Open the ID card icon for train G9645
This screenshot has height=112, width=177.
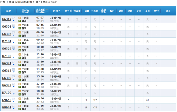(x=14, y=98)
